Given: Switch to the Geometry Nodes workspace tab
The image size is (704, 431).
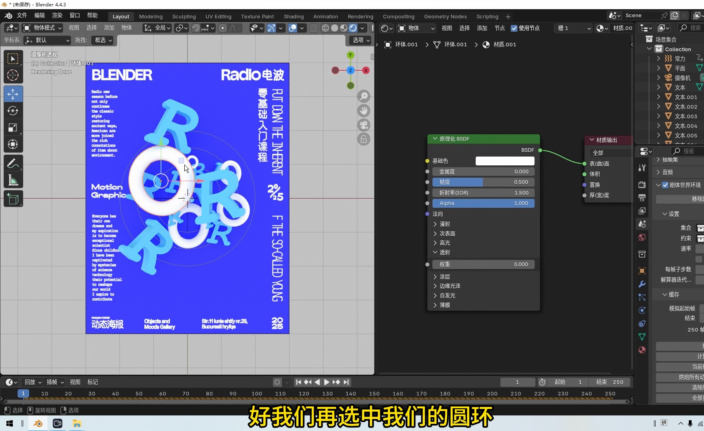Looking at the screenshot, I should [x=445, y=17].
